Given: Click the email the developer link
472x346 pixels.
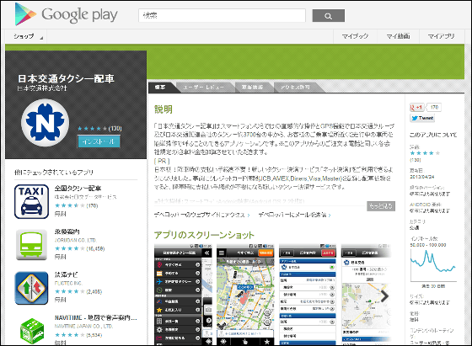Looking at the screenshot, I should tap(294, 215).
